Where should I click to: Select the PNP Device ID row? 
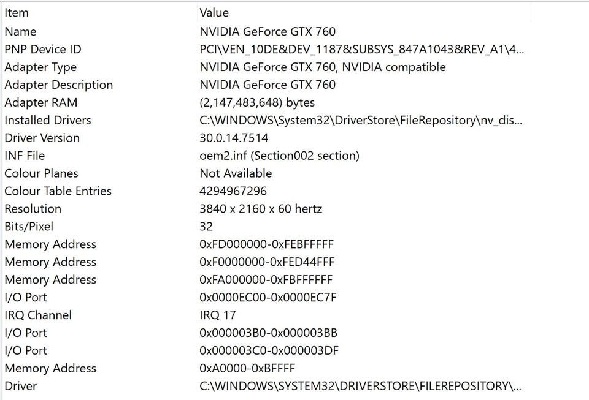(42, 50)
